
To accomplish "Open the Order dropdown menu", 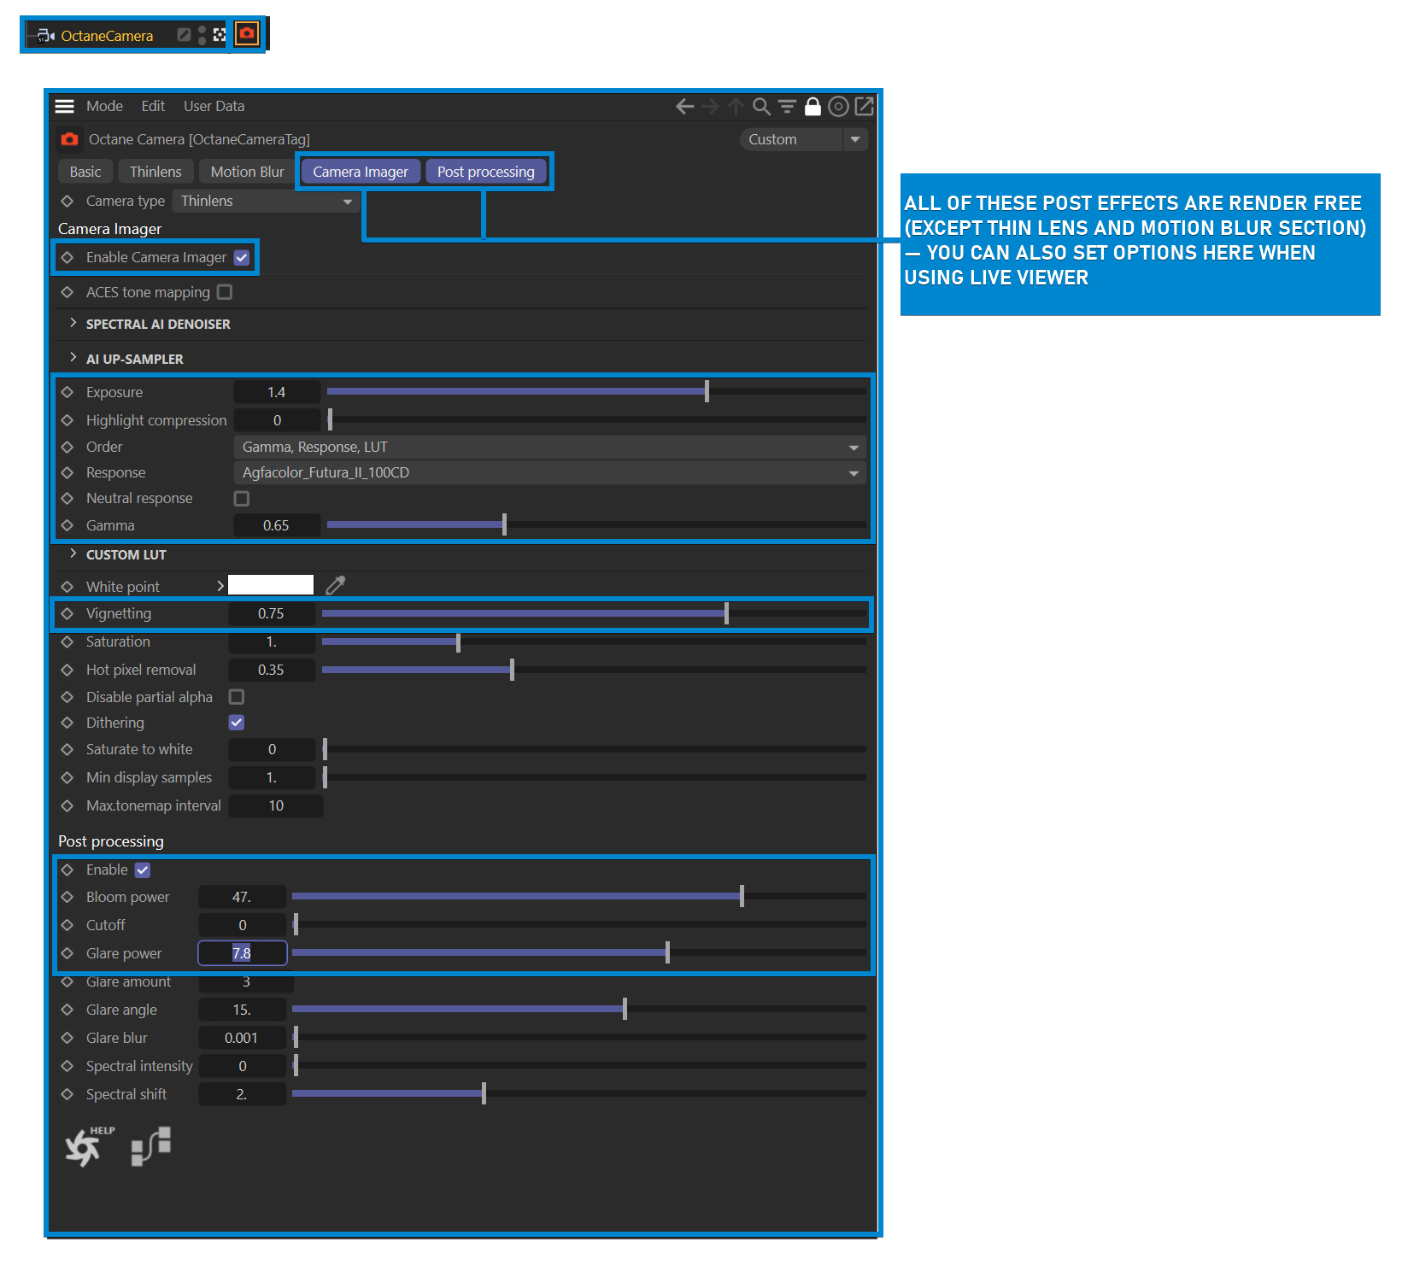I will pos(549,448).
